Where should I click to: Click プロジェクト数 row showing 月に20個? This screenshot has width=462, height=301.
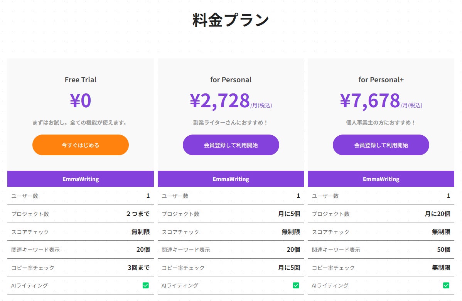[381, 214]
